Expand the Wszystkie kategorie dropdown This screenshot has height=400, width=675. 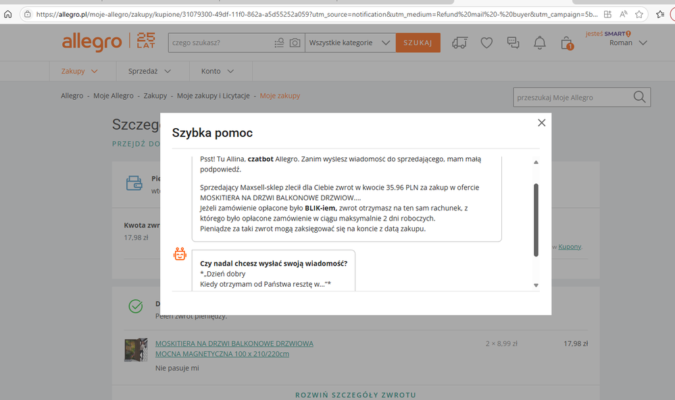(x=349, y=43)
